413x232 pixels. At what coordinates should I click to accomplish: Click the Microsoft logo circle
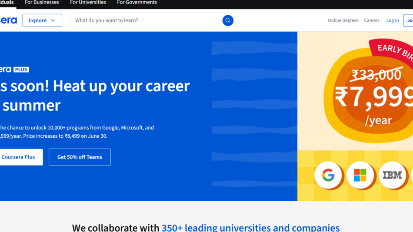(360, 175)
